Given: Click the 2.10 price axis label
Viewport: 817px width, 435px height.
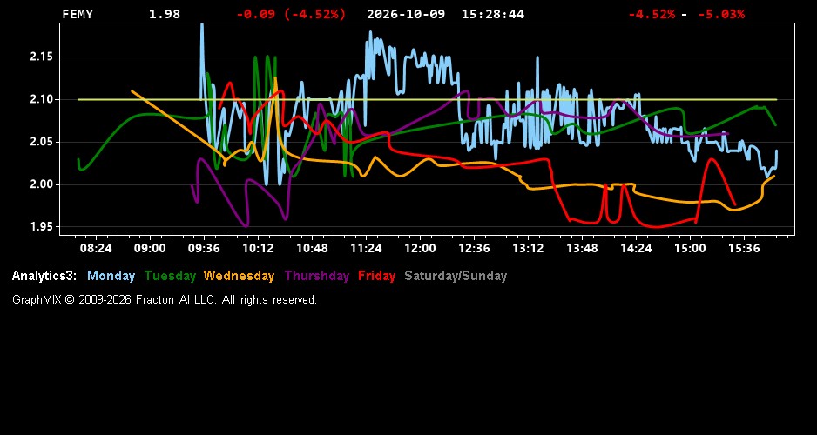Looking at the screenshot, I should pyautogui.click(x=41, y=99).
